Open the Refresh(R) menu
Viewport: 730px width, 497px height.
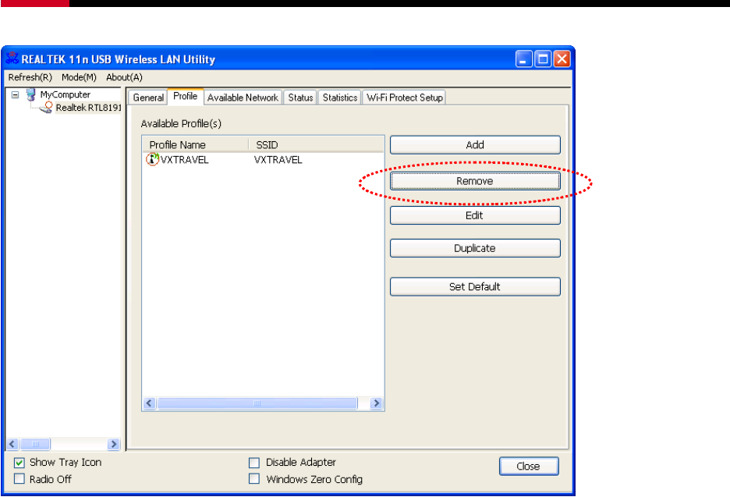[x=30, y=77]
